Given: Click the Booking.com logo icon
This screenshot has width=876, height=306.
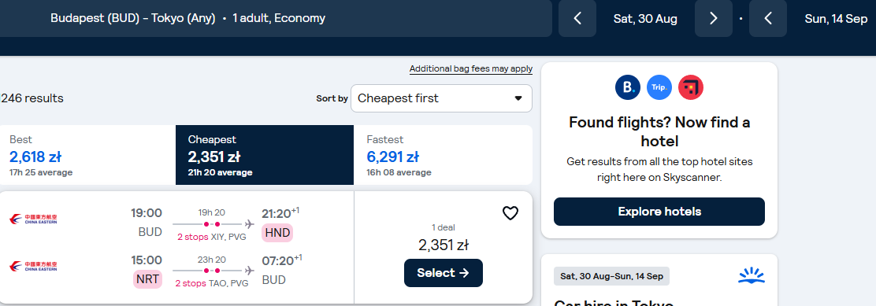Looking at the screenshot, I should [627, 87].
